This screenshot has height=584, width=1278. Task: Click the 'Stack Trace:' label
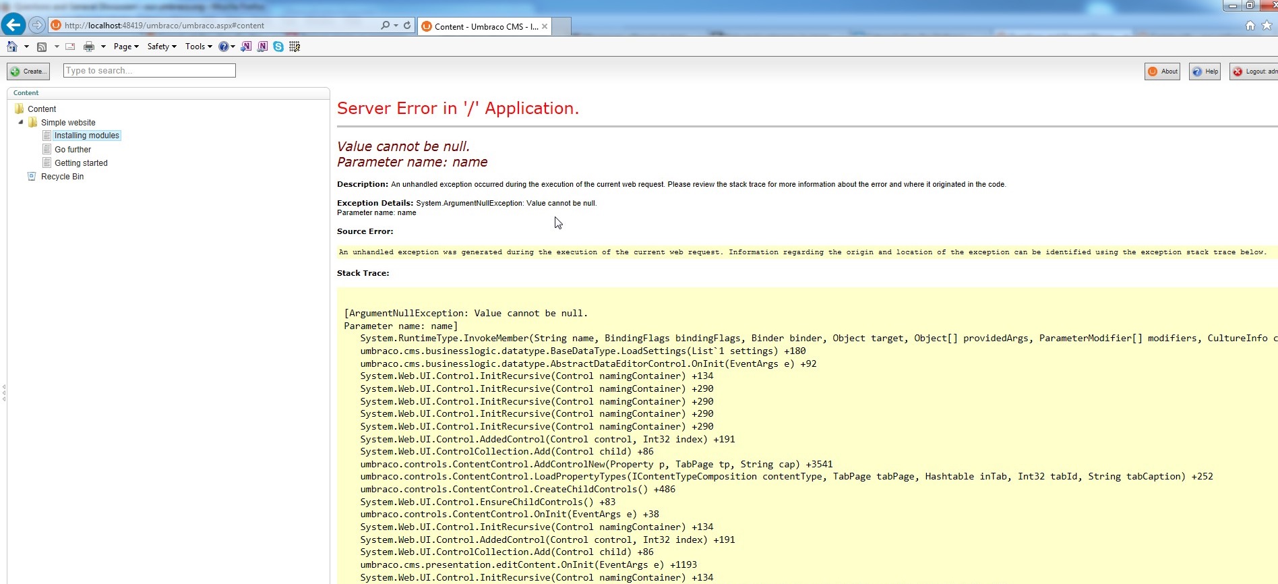point(363,273)
